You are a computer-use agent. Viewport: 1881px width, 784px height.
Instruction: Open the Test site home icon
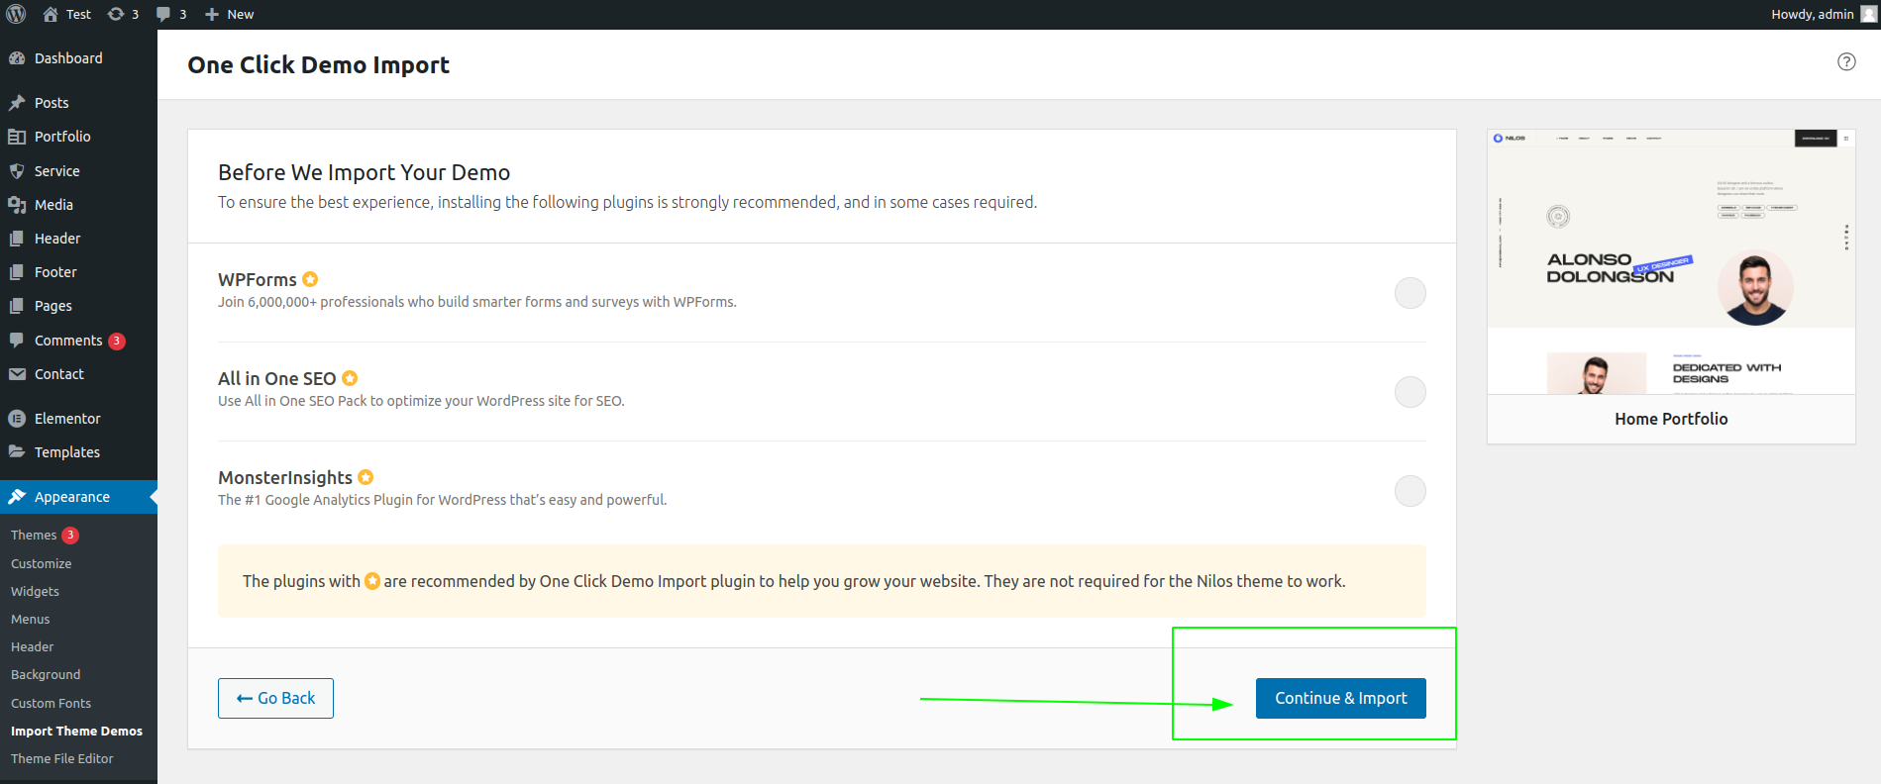tap(51, 14)
